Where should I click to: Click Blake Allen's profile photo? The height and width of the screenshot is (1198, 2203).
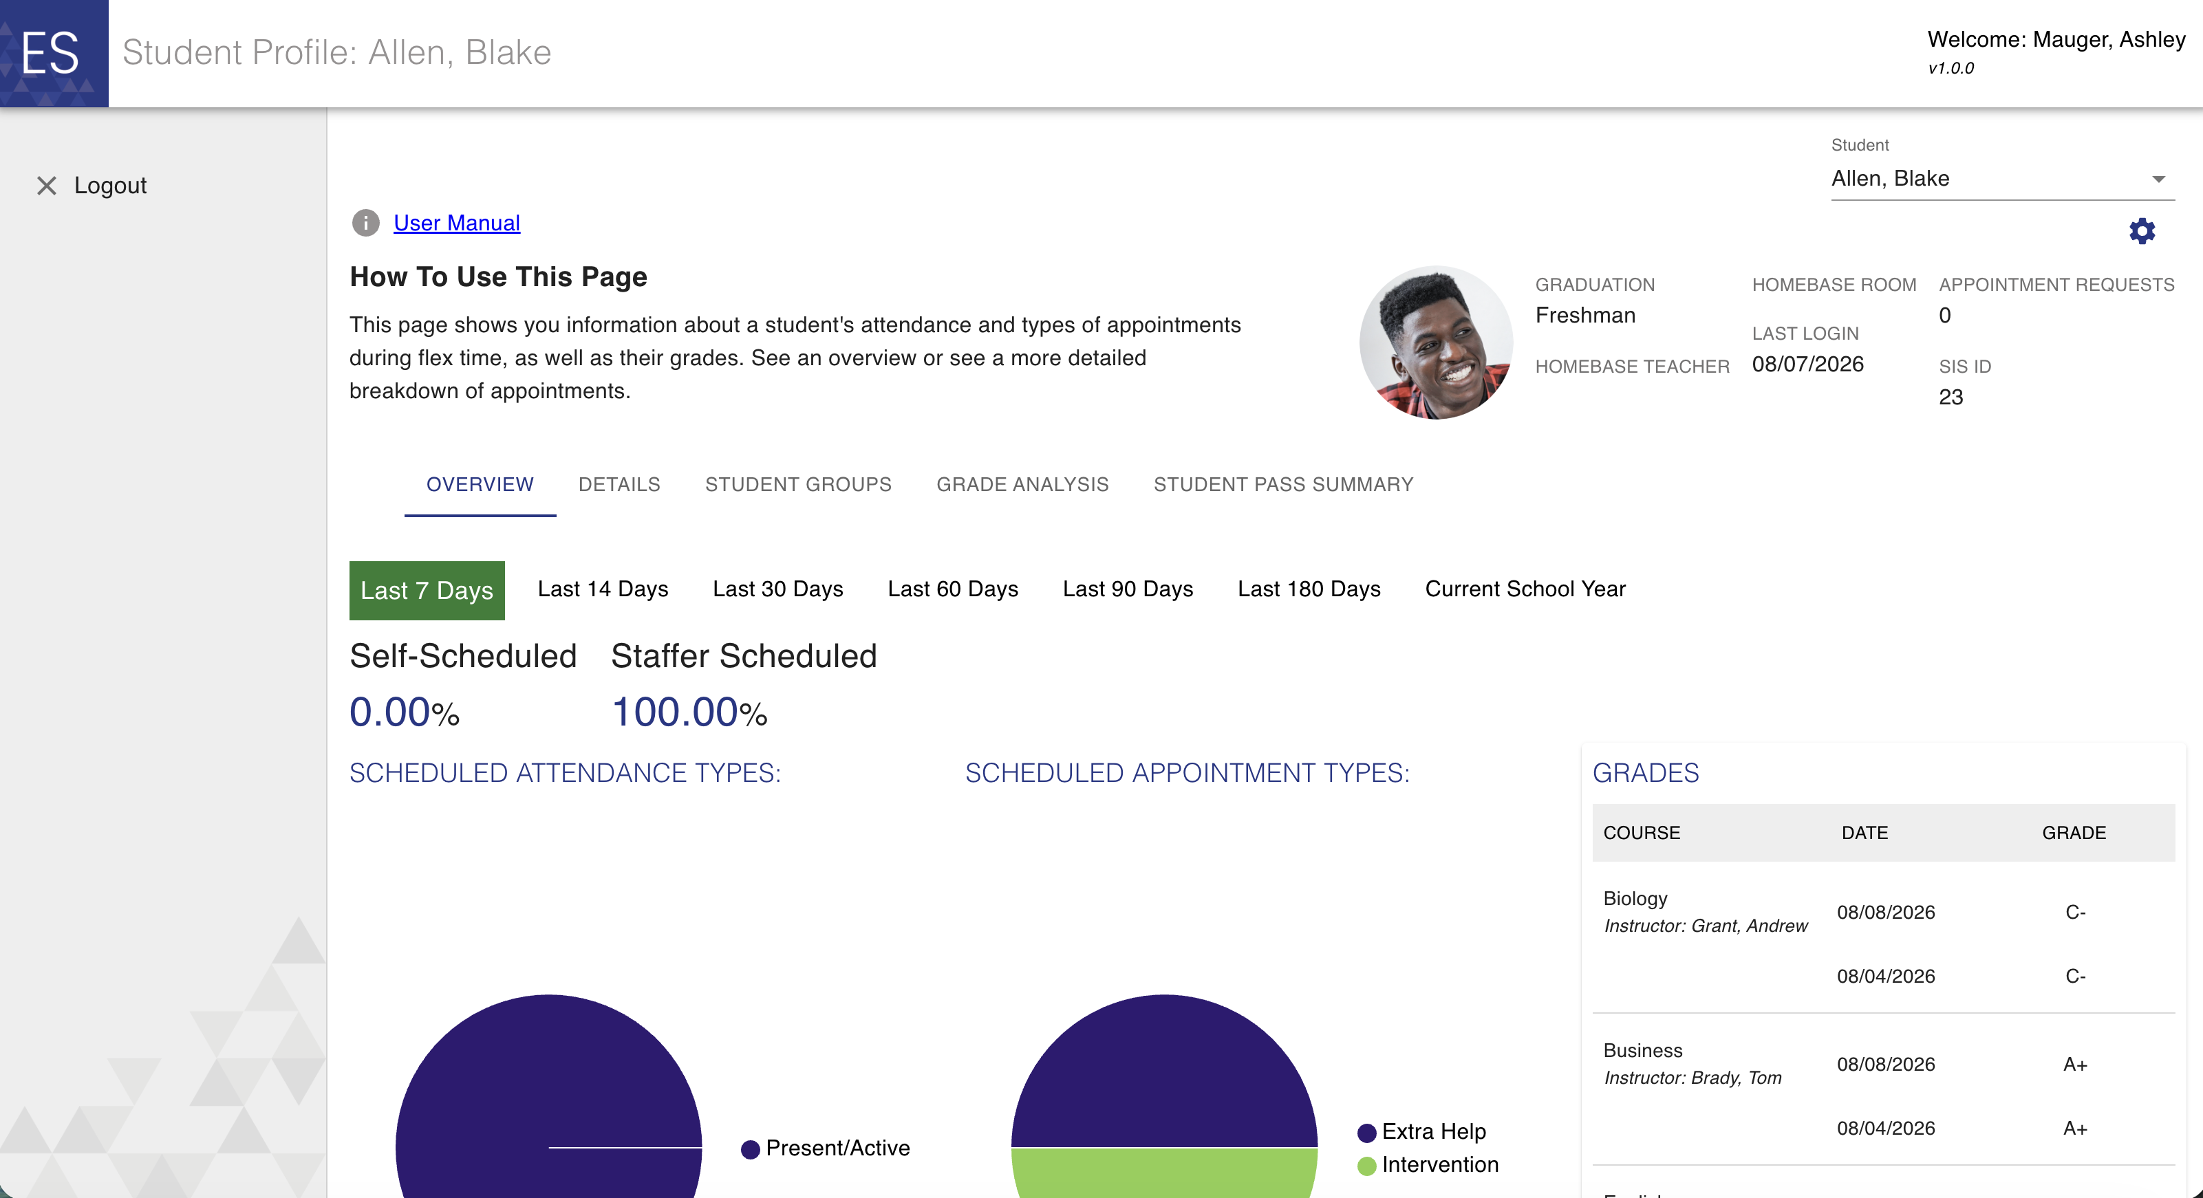pyautogui.click(x=1436, y=342)
